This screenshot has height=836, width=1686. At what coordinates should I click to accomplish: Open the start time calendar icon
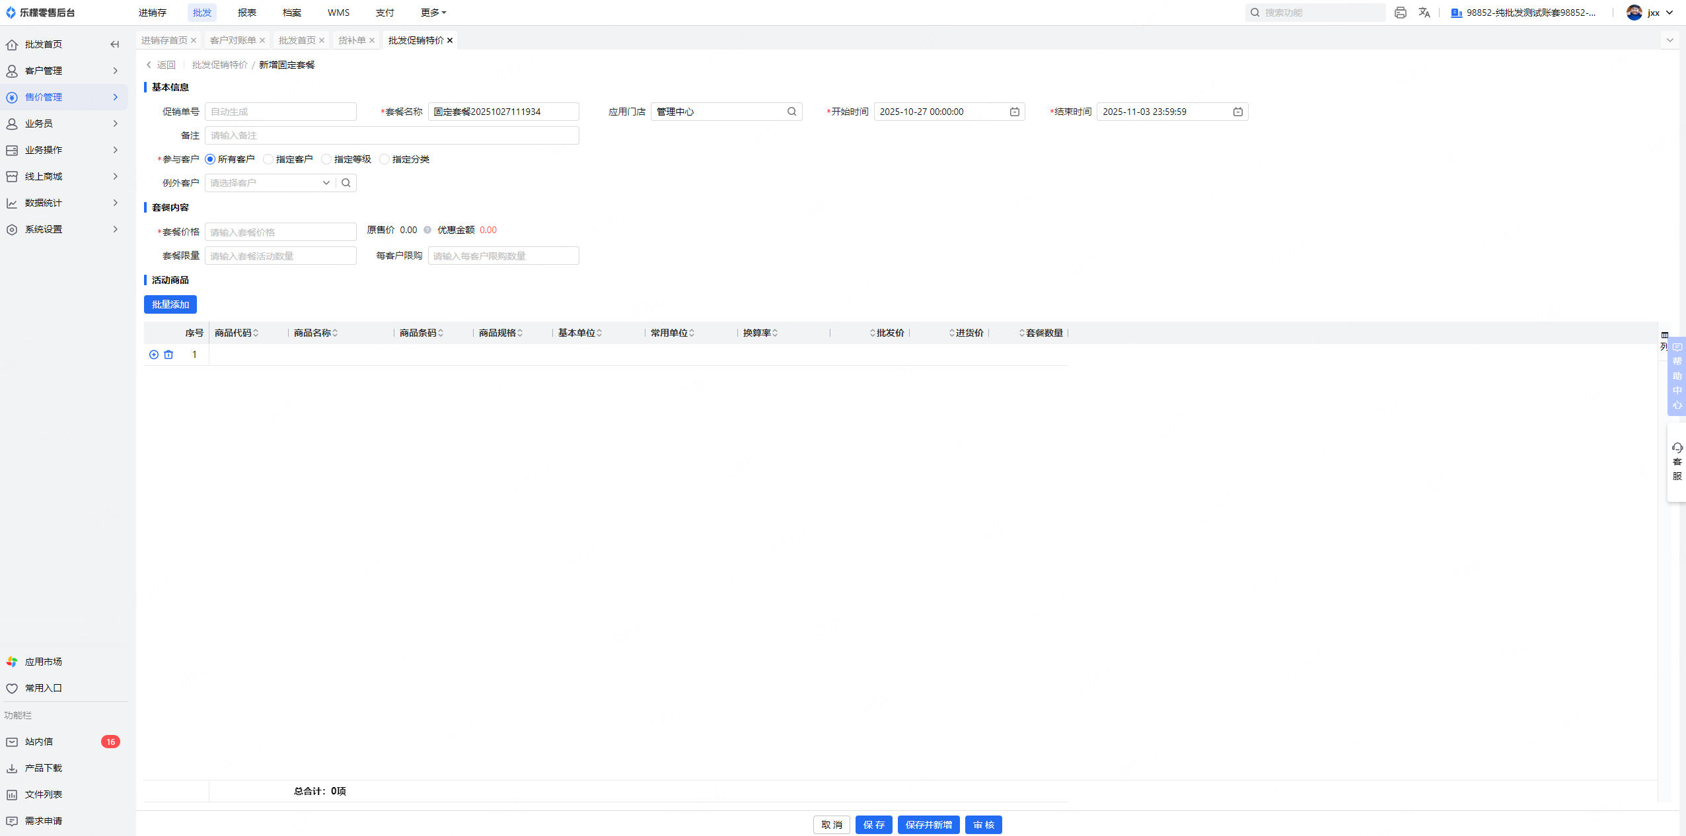tap(1015, 112)
